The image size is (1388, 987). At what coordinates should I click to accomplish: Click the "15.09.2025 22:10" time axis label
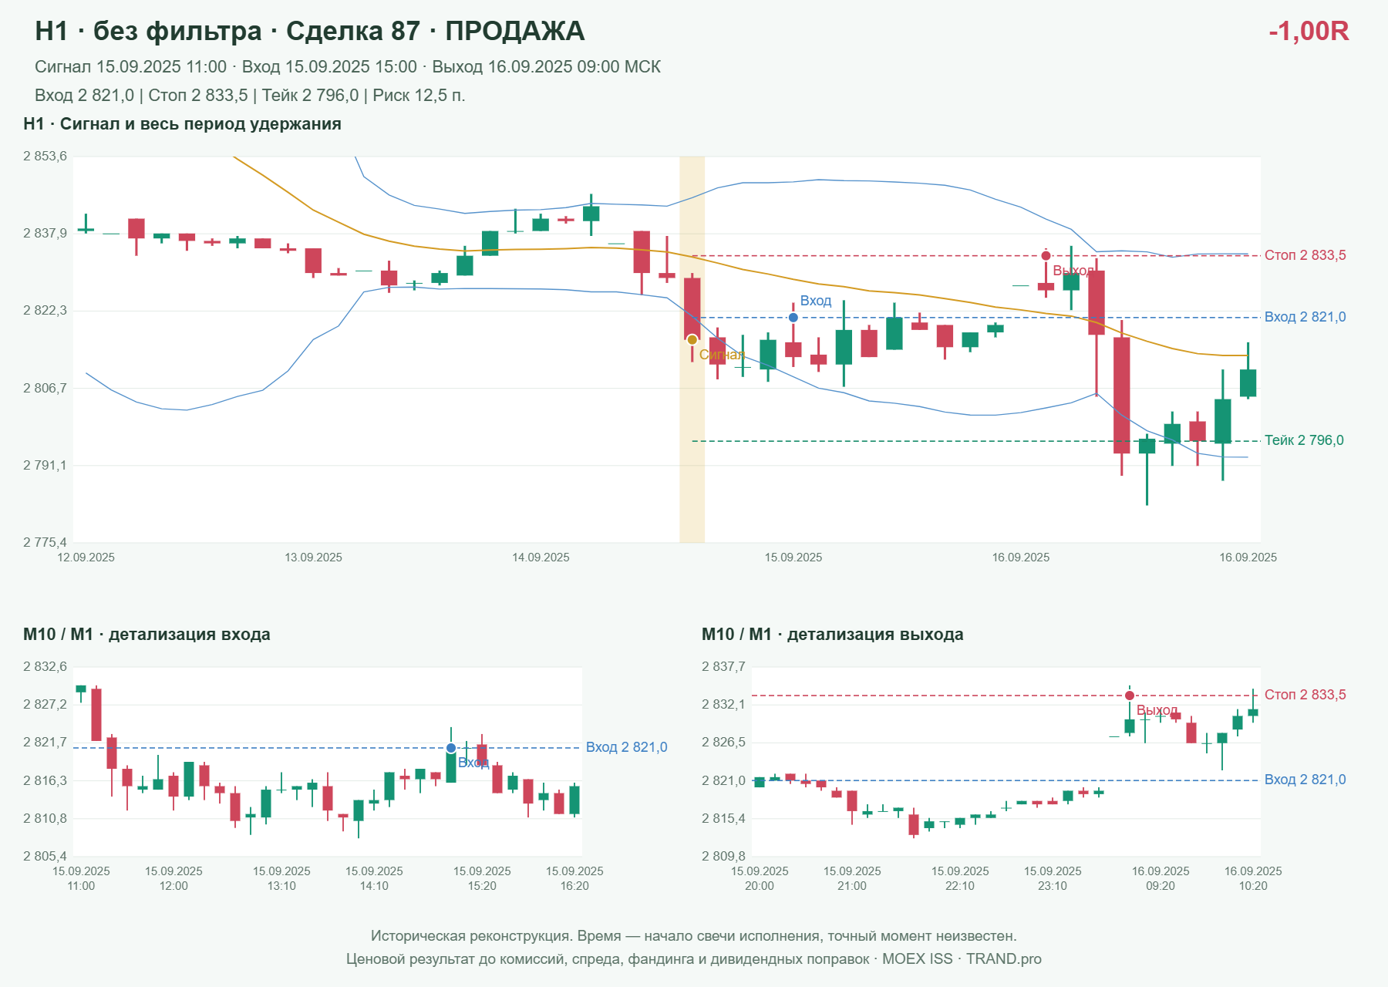[960, 878]
